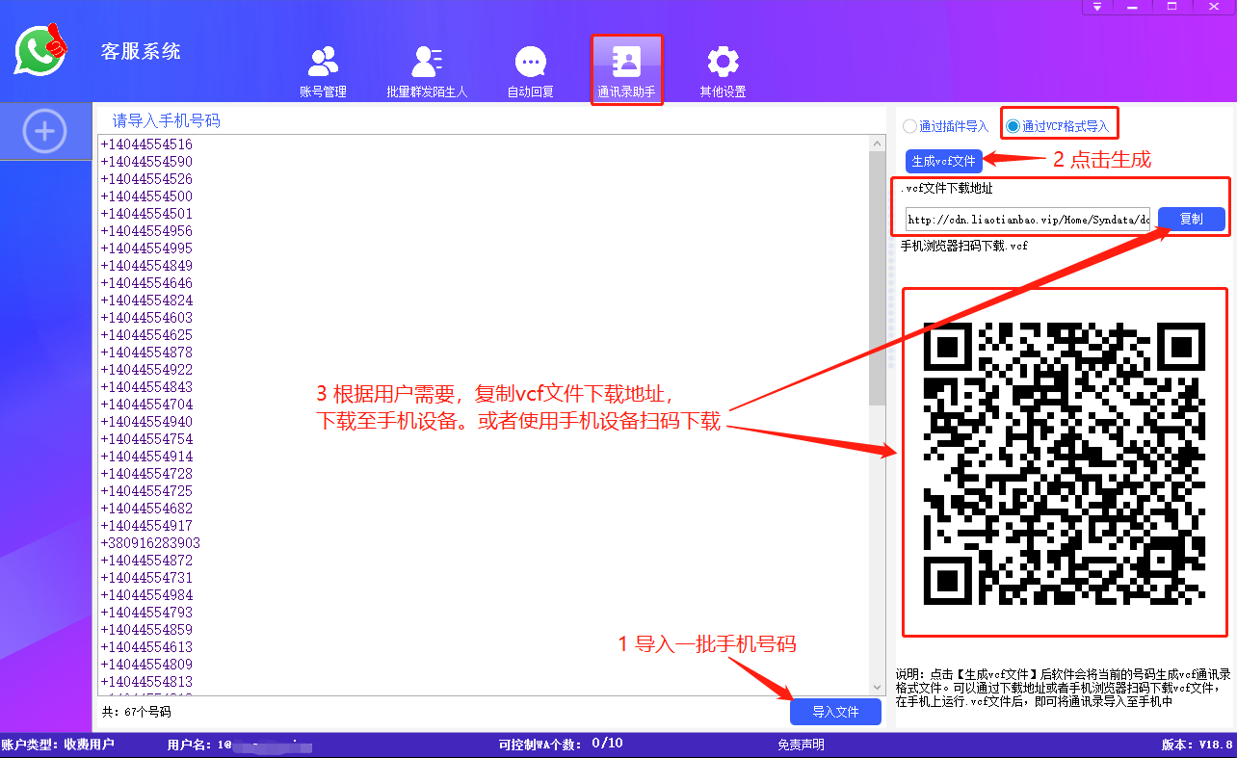The width and height of the screenshot is (1237, 758).
Task: Open the 通讯录助手 contacts assistant section
Action: coord(626,69)
